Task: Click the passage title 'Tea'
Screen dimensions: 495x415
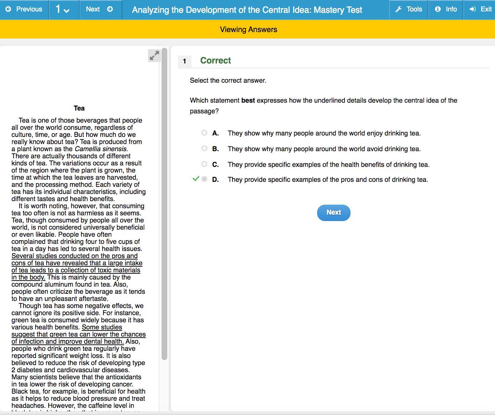Action: tap(79, 108)
